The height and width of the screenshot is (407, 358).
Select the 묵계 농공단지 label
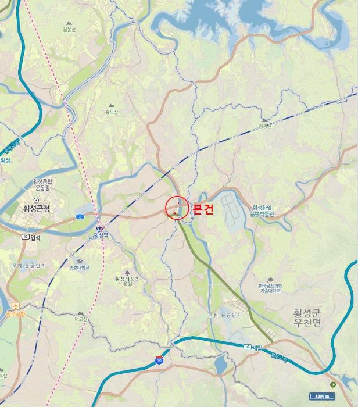(x=29, y=266)
